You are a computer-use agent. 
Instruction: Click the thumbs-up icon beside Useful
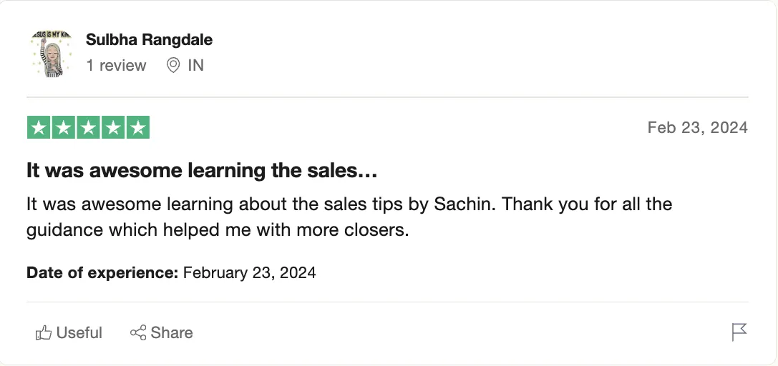click(44, 332)
